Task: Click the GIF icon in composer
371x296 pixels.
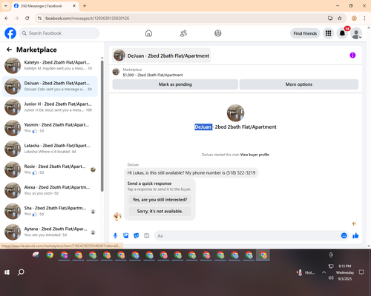Action: pyautogui.click(x=147, y=235)
